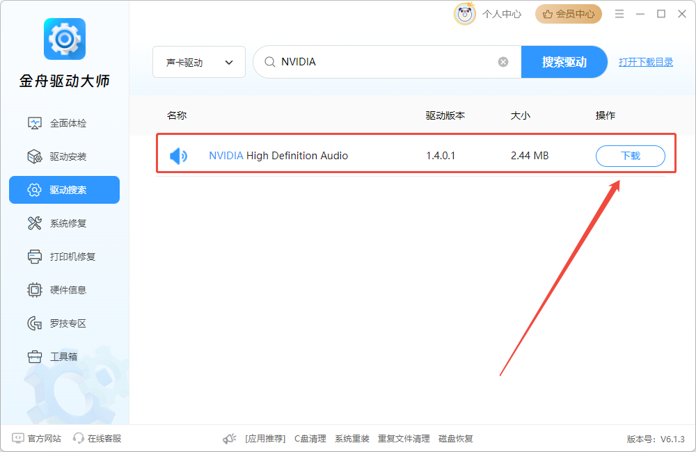
Task: Open 个人中心 account link
Action: (x=502, y=14)
